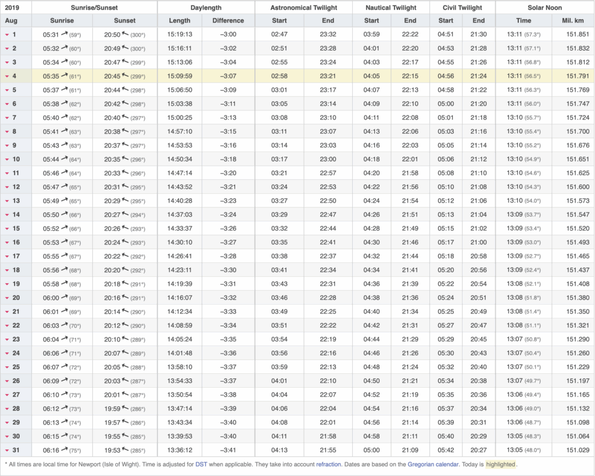Click the sunset direction arrow for Aug 15

pos(126,228)
